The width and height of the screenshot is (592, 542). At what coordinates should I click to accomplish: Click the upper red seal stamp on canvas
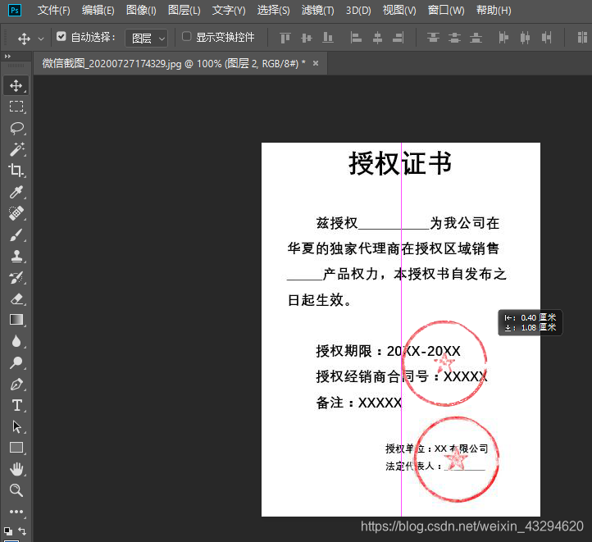tap(444, 363)
